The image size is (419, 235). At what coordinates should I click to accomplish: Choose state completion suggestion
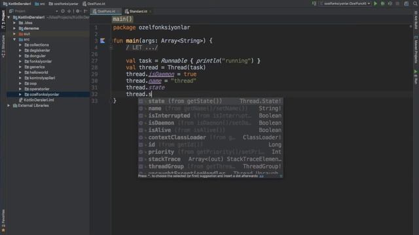(x=210, y=101)
